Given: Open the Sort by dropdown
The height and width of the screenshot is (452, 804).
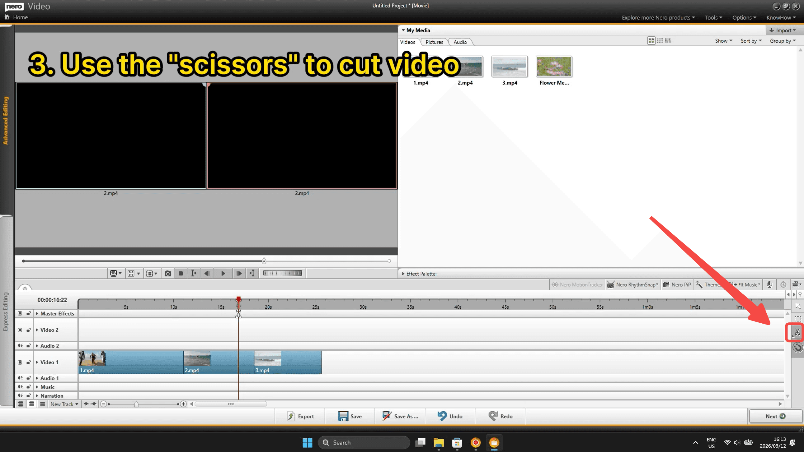Looking at the screenshot, I should pyautogui.click(x=751, y=41).
